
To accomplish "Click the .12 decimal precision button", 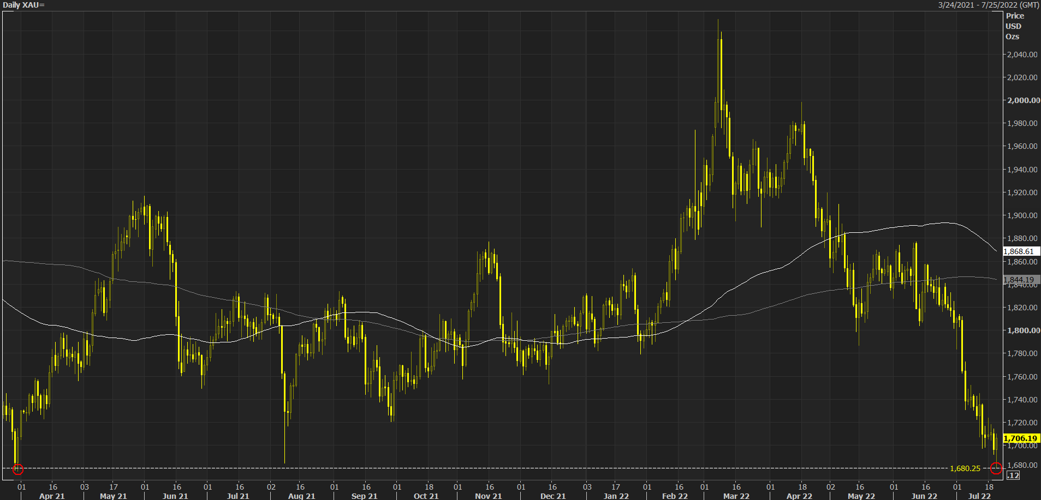I will pos(1013,475).
